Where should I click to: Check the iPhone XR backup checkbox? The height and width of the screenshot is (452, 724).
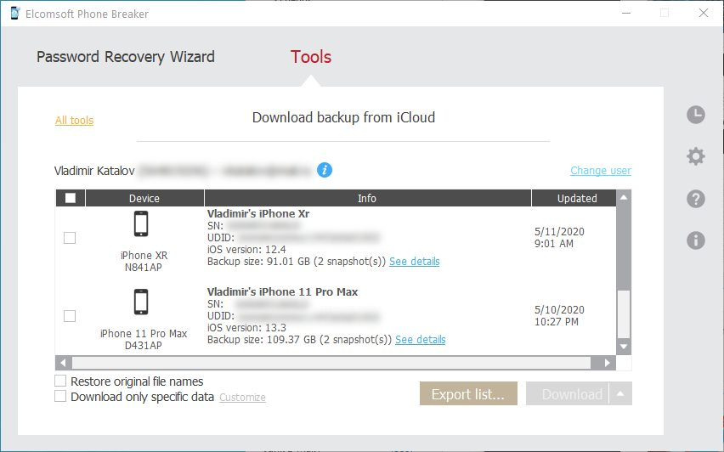point(70,238)
